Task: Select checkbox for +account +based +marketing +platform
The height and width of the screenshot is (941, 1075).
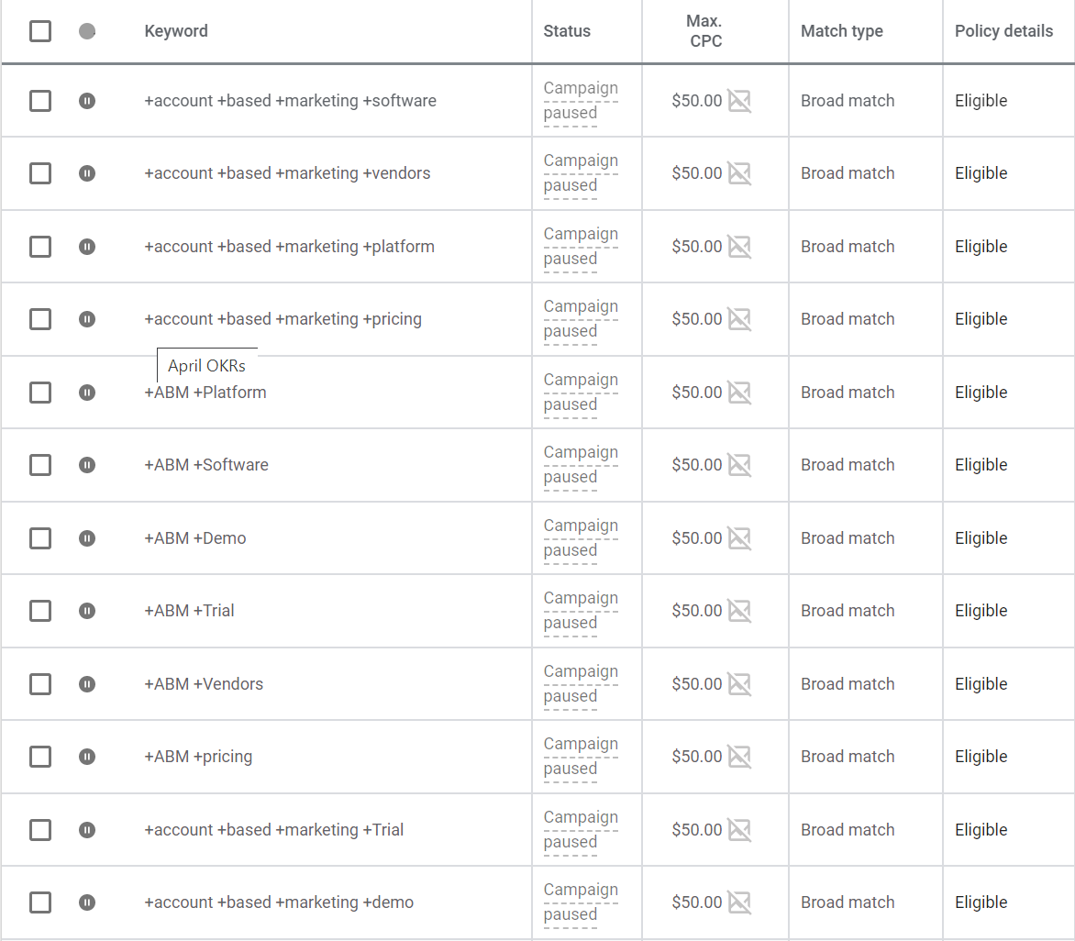Action: tap(40, 247)
